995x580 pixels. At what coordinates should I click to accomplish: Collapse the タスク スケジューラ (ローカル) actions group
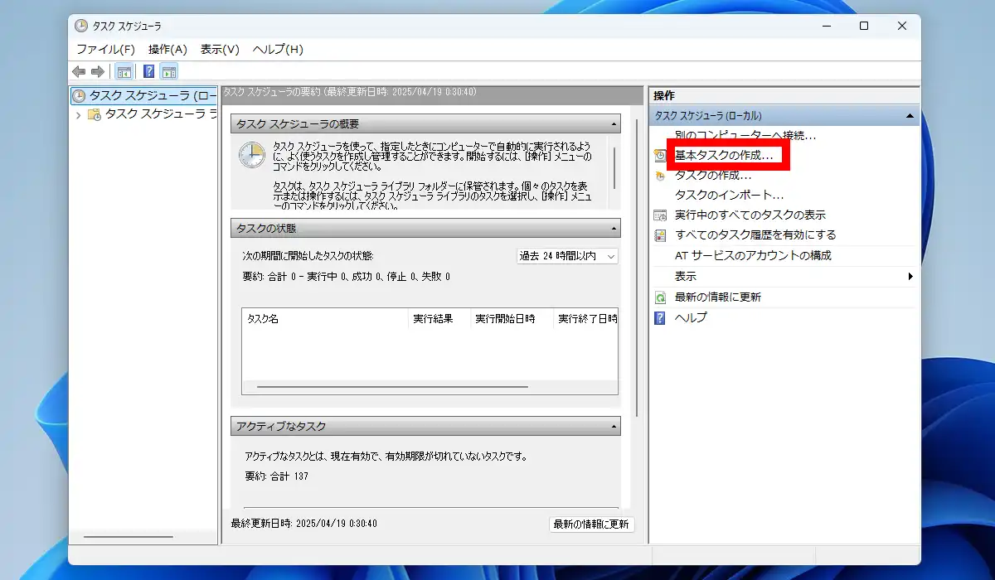pos(910,116)
